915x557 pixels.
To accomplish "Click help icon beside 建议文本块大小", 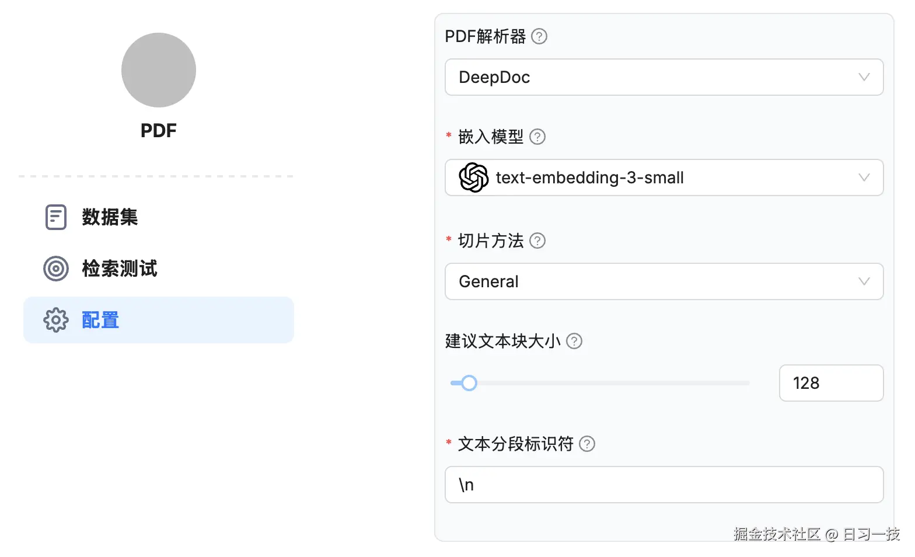I will click(x=575, y=341).
